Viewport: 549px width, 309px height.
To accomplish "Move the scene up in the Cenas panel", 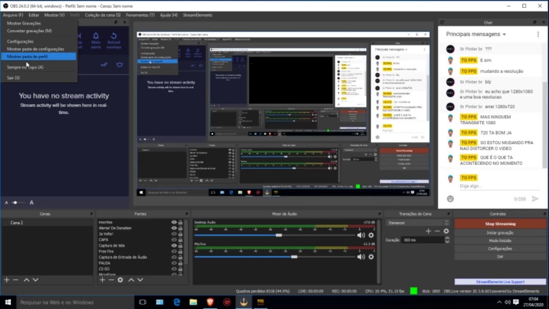I will click(x=26, y=280).
